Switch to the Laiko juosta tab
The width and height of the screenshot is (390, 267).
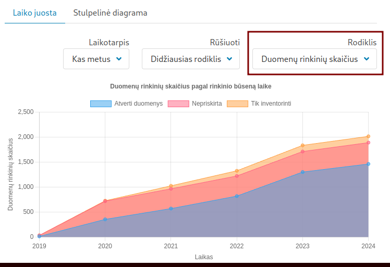pyautogui.click(x=35, y=13)
